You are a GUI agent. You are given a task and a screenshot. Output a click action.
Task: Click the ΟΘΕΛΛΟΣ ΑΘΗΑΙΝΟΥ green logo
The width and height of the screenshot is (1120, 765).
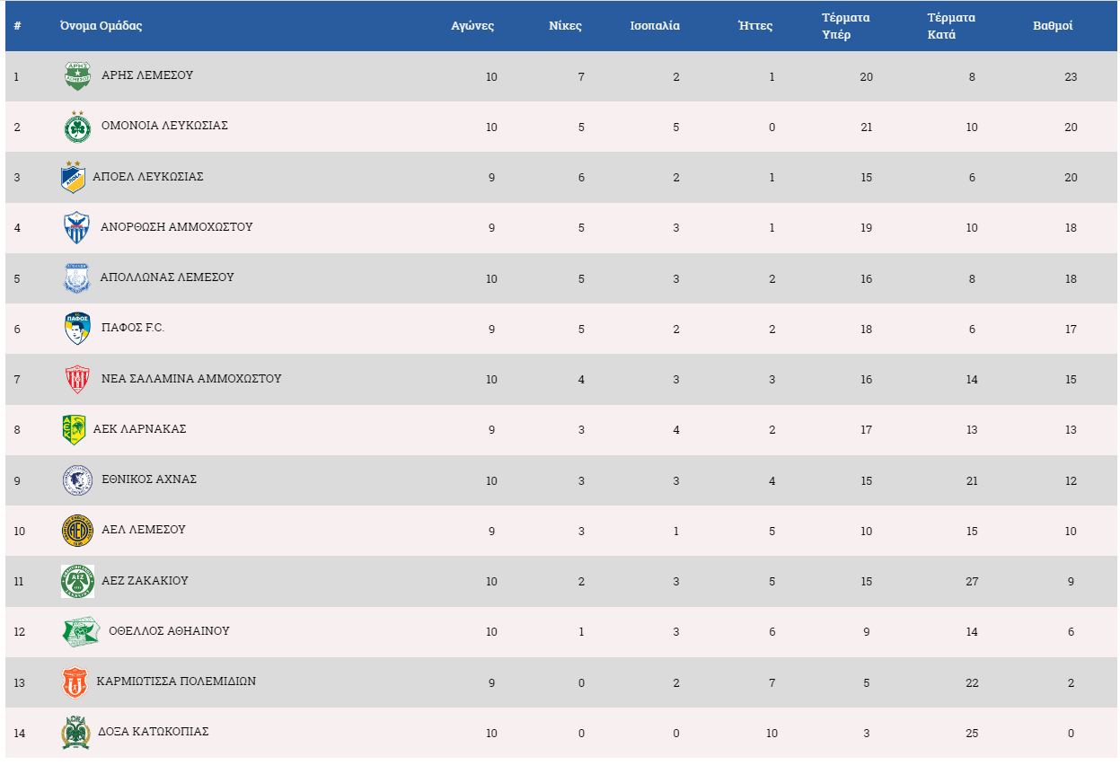[x=81, y=631]
